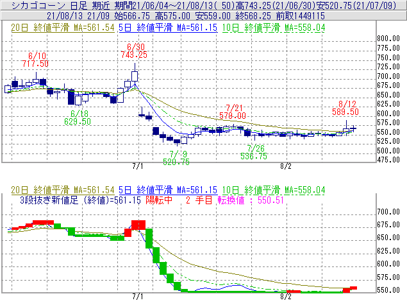Screen dimensions: 407x305
Task: Click the 7/9 520.75 low label
Action: point(176,158)
